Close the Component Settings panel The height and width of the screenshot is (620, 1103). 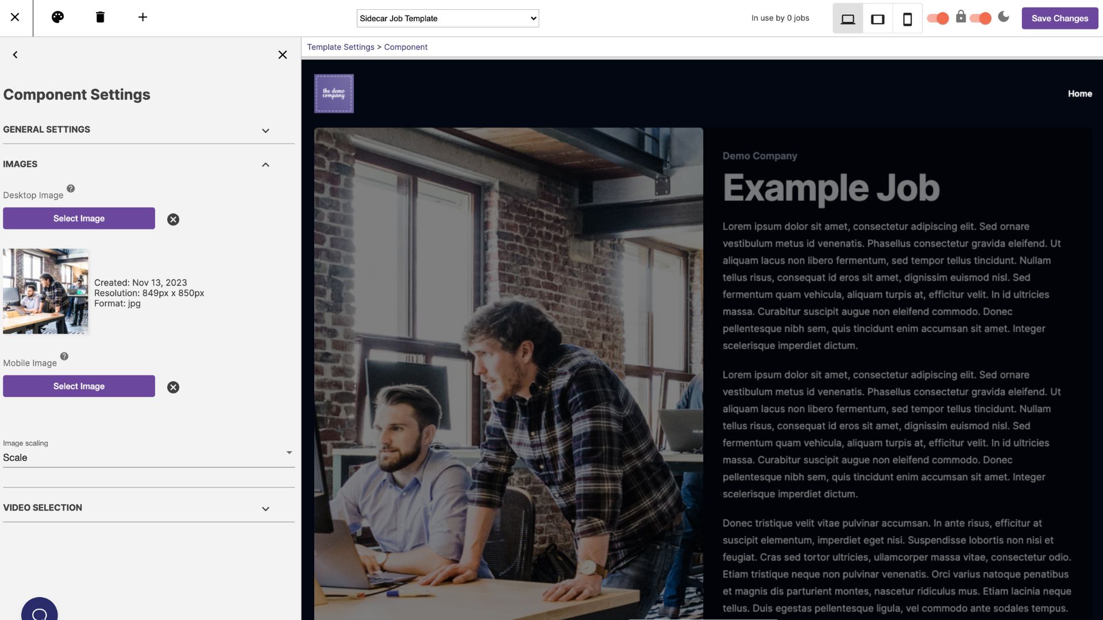point(283,55)
